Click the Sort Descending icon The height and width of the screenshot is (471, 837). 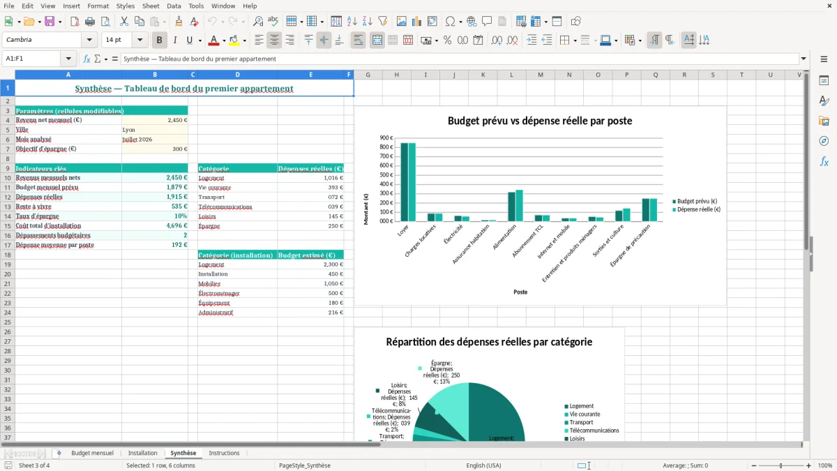368,22
